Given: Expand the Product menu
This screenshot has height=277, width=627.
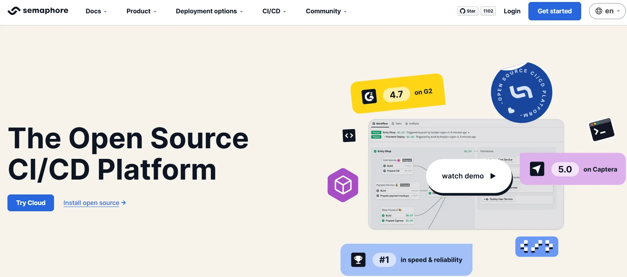Looking at the screenshot, I should (141, 11).
